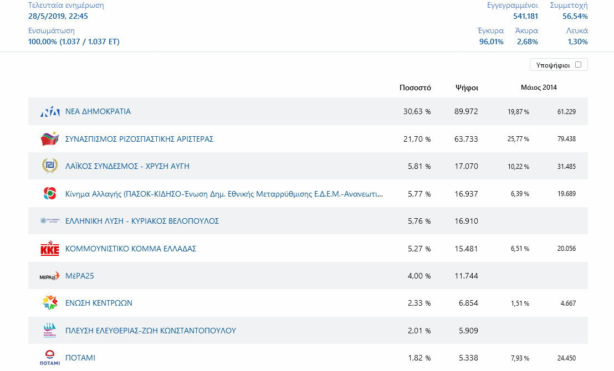
Task: Click the ΜέΡΑ25 party name link
Action: [x=80, y=276]
